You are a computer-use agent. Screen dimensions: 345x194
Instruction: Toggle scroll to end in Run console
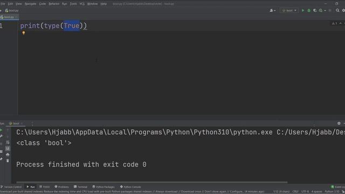[8, 149]
